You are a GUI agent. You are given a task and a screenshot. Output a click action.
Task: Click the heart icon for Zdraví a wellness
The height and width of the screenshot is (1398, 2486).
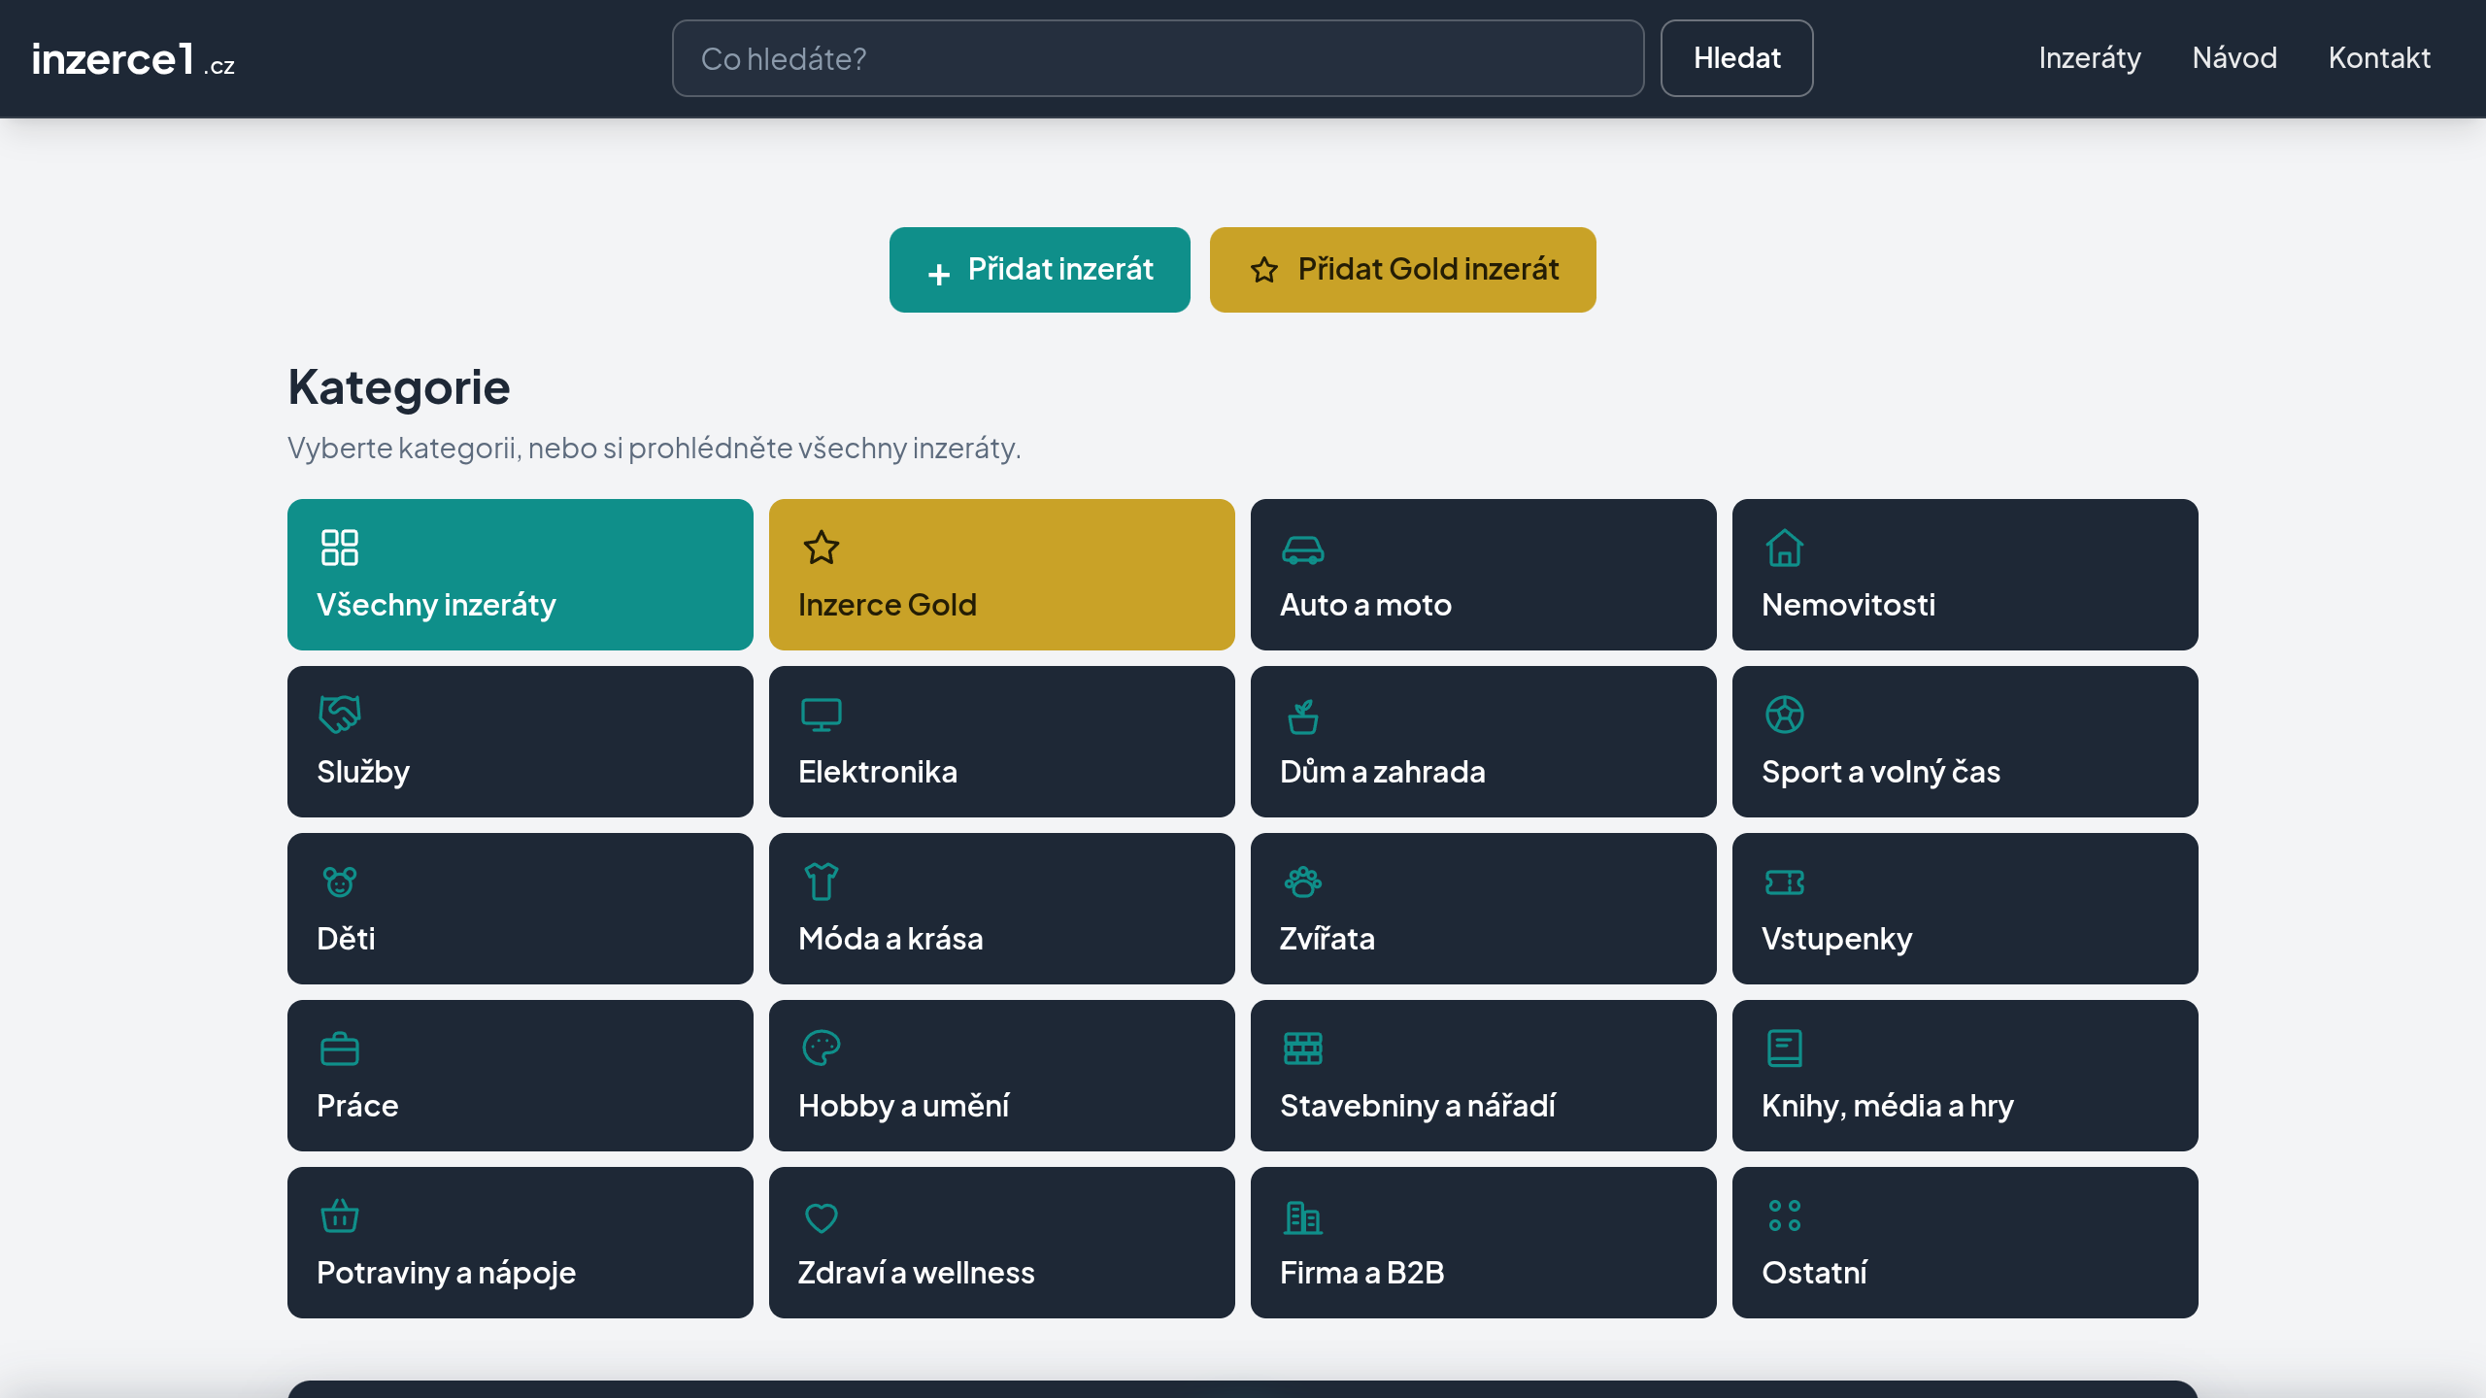click(822, 1217)
